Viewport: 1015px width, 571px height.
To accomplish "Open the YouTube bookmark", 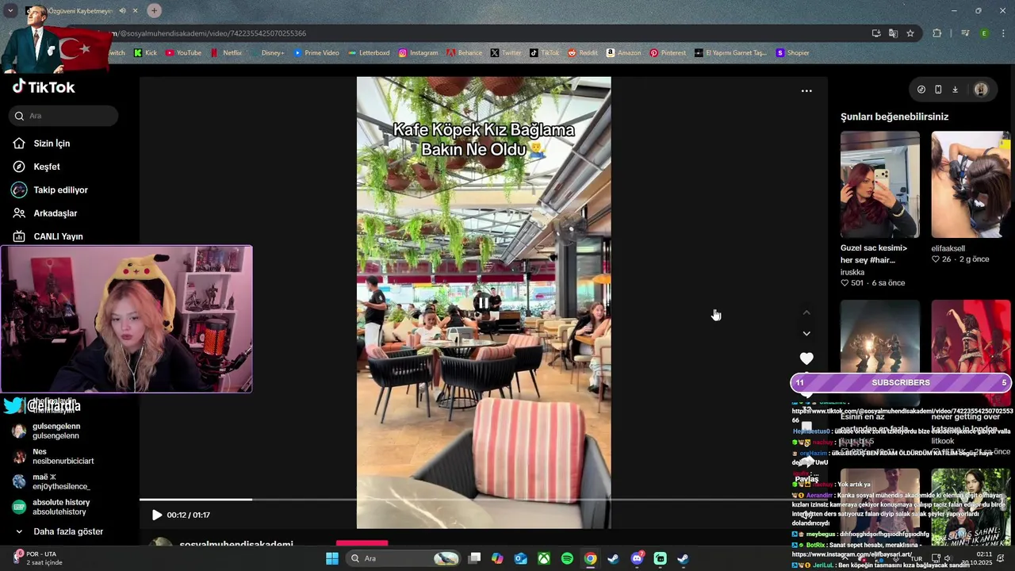I will [183, 53].
